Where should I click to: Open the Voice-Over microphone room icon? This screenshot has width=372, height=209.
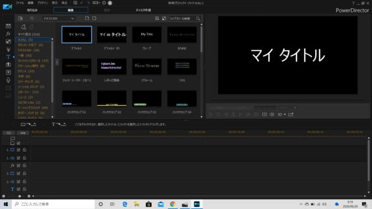coord(8,80)
